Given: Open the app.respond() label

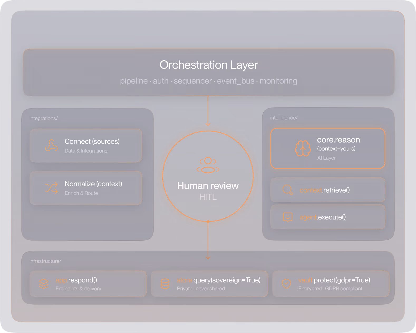Looking at the screenshot, I should point(76,280).
